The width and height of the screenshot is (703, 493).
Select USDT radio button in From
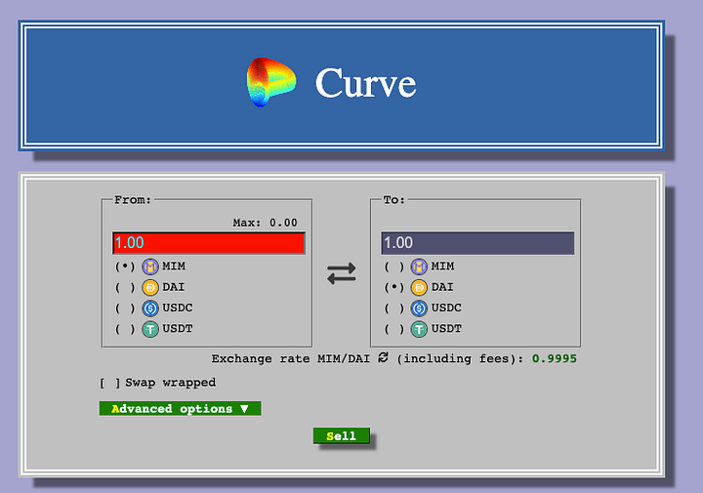(125, 329)
